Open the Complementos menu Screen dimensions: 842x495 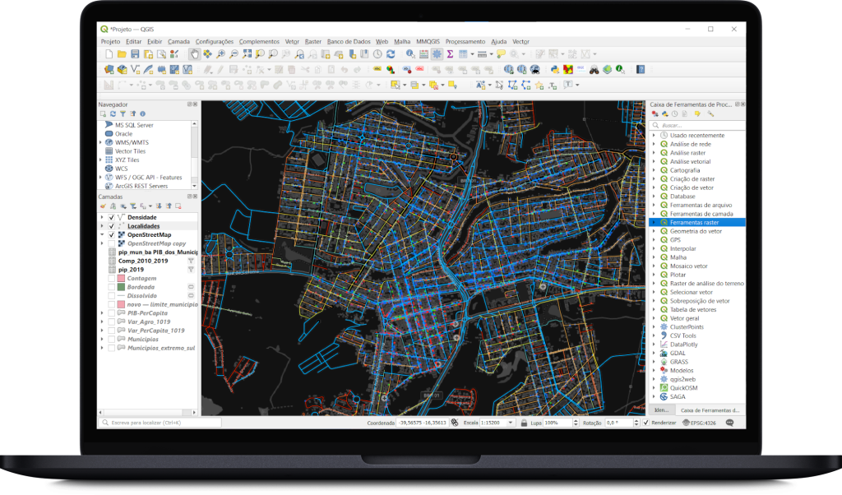pyautogui.click(x=259, y=41)
